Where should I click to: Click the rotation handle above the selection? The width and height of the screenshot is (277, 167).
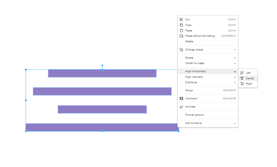pyautogui.click(x=102, y=66)
